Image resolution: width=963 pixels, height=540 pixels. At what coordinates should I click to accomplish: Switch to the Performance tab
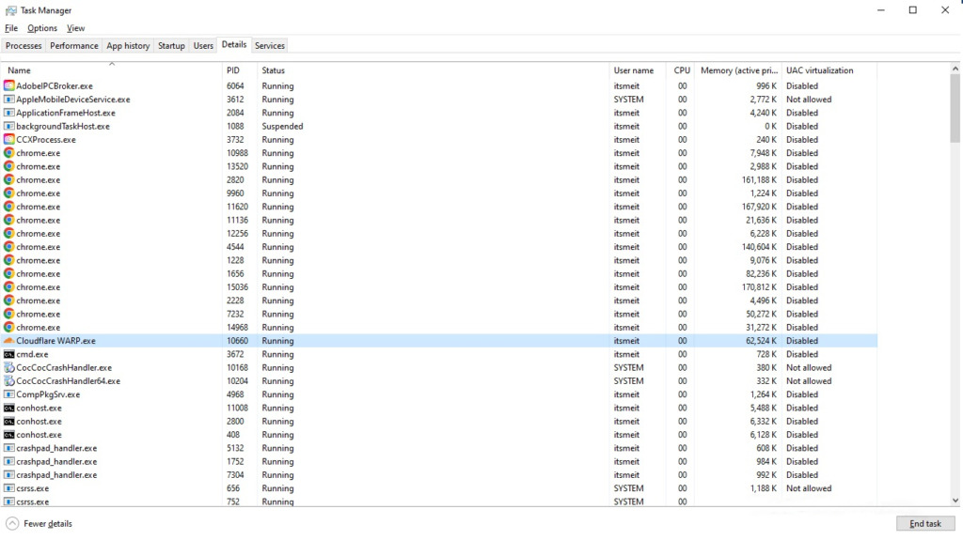point(74,45)
